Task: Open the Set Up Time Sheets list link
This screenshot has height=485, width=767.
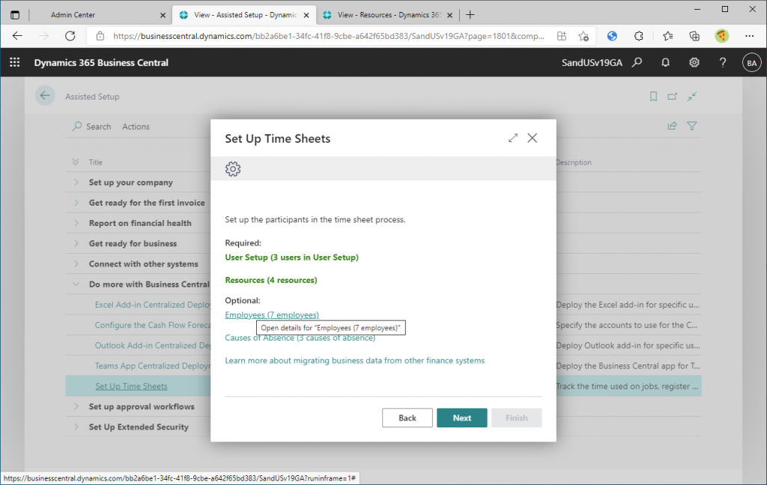Action: click(131, 386)
